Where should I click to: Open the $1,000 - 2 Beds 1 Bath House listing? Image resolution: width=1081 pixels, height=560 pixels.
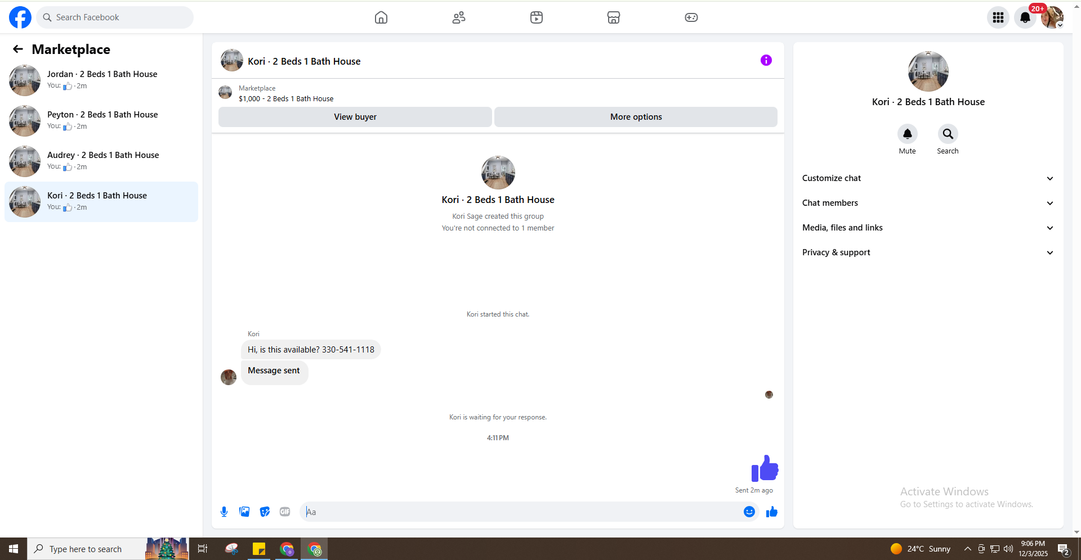pyautogui.click(x=286, y=99)
